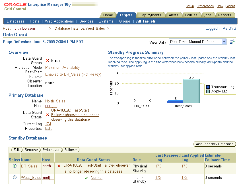The image size is (239, 186).
Task: Click red error icon next to Error status
Action: (48, 61)
